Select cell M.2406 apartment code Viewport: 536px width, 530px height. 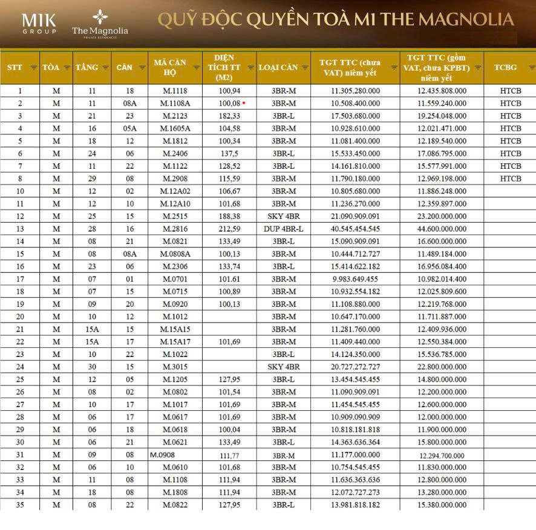tap(175, 154)
